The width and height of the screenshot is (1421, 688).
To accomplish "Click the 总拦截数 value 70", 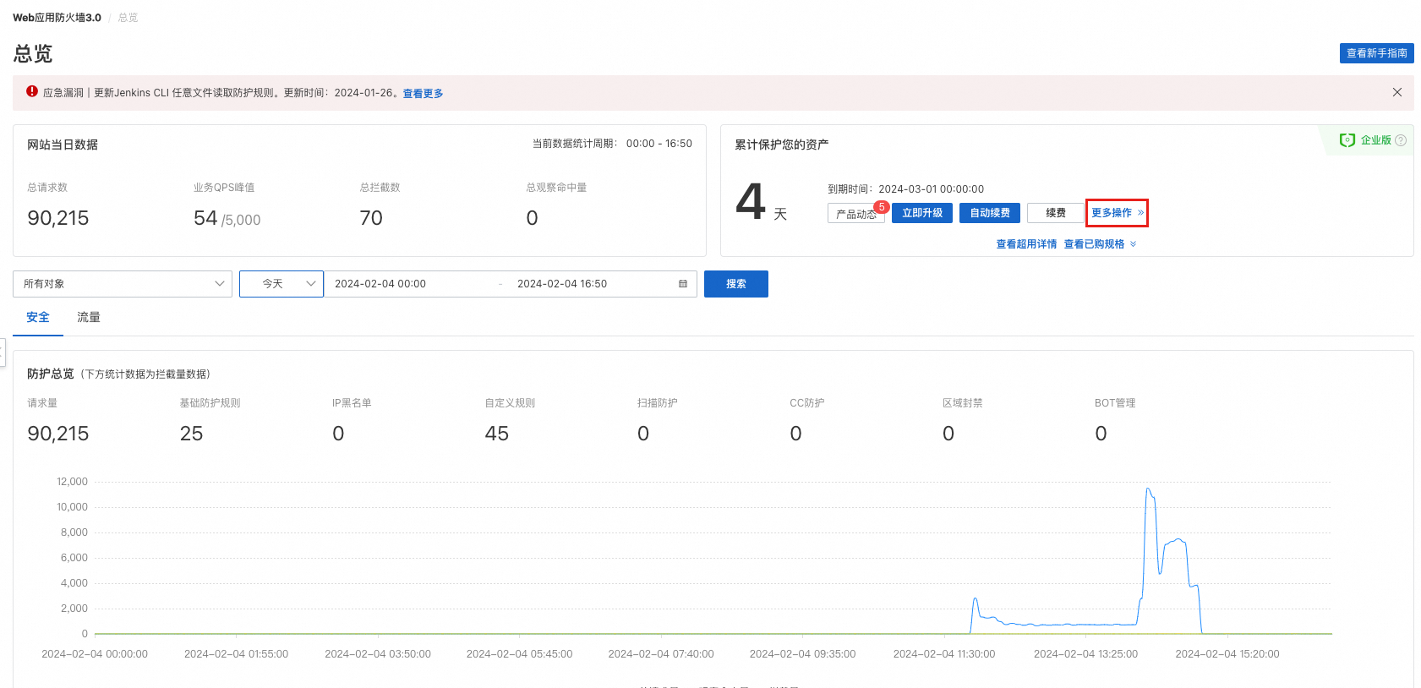I will (371, 218).
